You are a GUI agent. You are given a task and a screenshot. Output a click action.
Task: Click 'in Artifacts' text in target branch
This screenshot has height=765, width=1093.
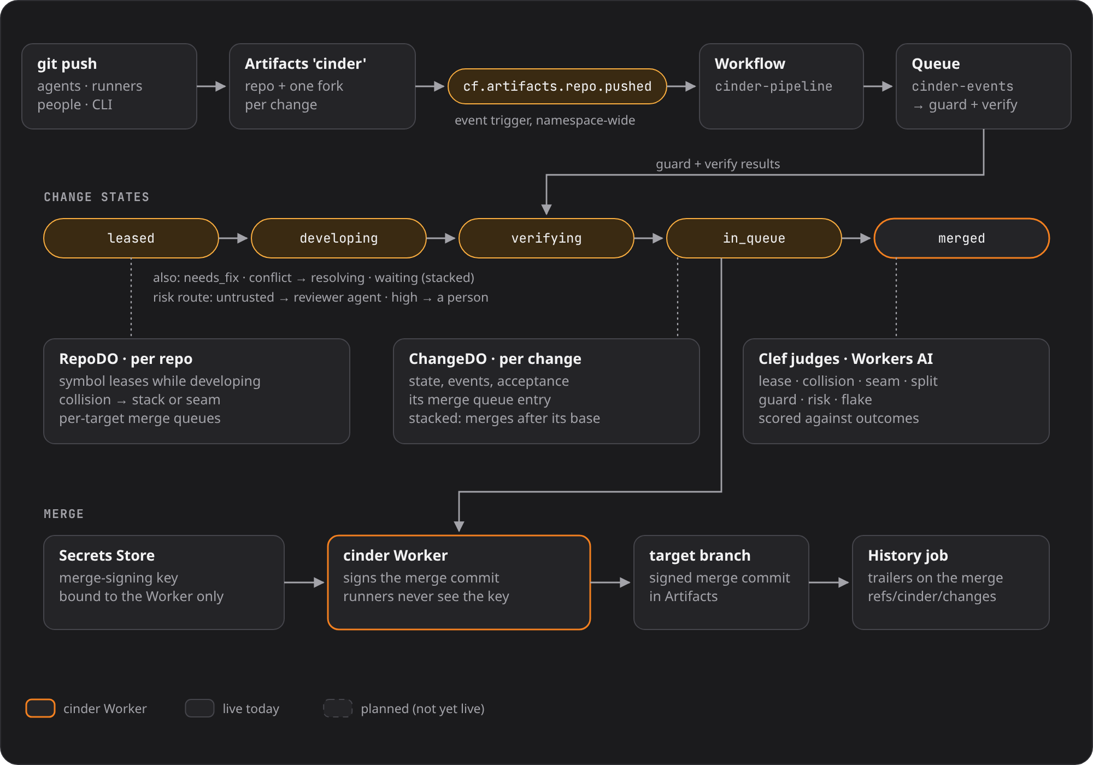(684, 597)
